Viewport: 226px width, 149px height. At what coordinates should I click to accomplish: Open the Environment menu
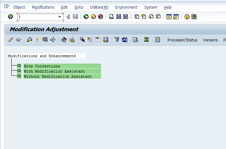(x=126, y=7)
